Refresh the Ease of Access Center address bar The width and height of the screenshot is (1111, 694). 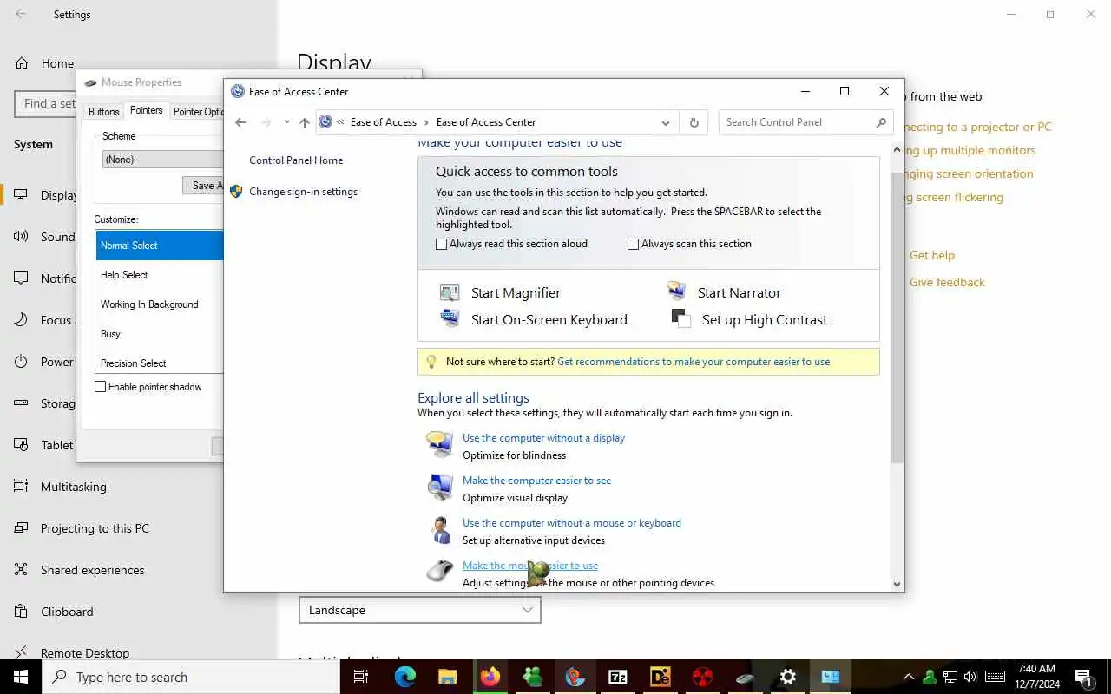click(694, 122)
